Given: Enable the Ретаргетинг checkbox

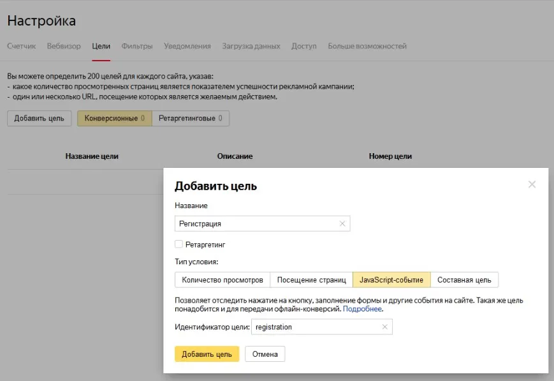Looking at the screenshot, I should pyautogui.click(x=180, y=243).
